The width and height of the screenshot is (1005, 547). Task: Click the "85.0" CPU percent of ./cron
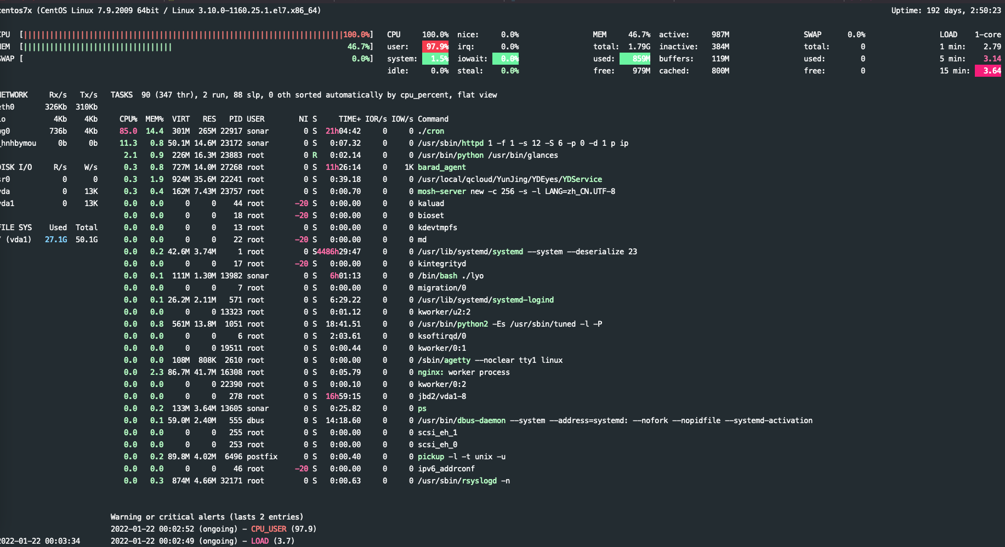click(128, 131)
